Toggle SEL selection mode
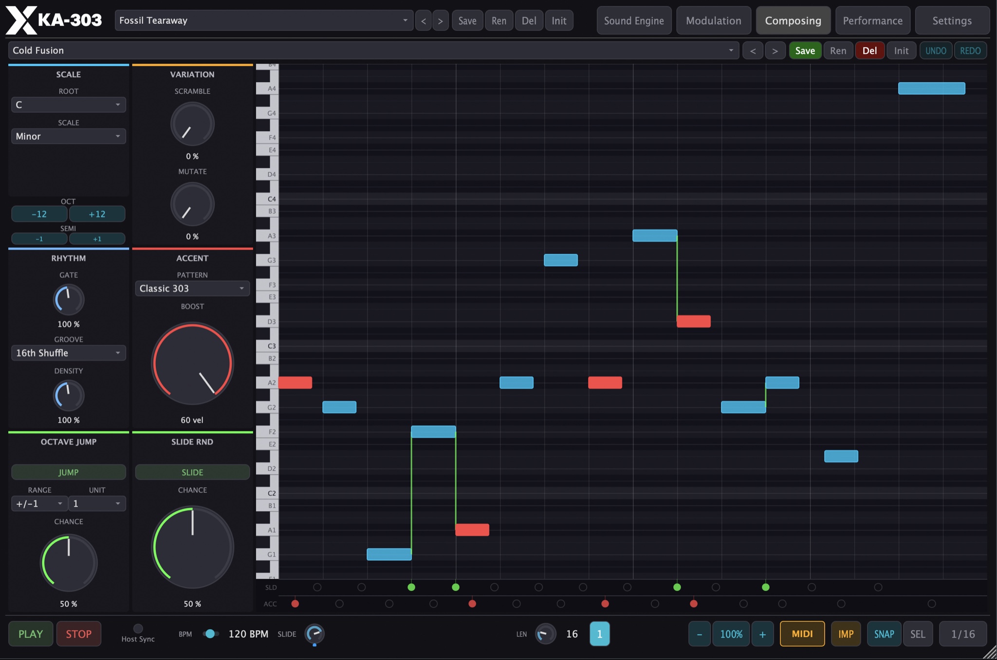The image size is (997, 660). pyautogui.click(x=918, y=634)
